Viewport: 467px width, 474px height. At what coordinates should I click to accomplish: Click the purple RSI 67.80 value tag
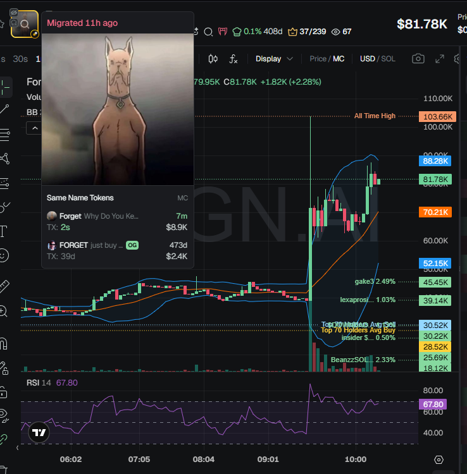click(433, 404)
